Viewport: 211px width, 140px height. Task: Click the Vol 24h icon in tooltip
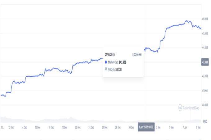click(x=106, y=69)
